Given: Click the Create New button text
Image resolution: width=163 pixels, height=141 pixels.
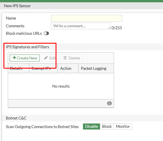Looking at the screenshot, I should [x=27, y=58].
